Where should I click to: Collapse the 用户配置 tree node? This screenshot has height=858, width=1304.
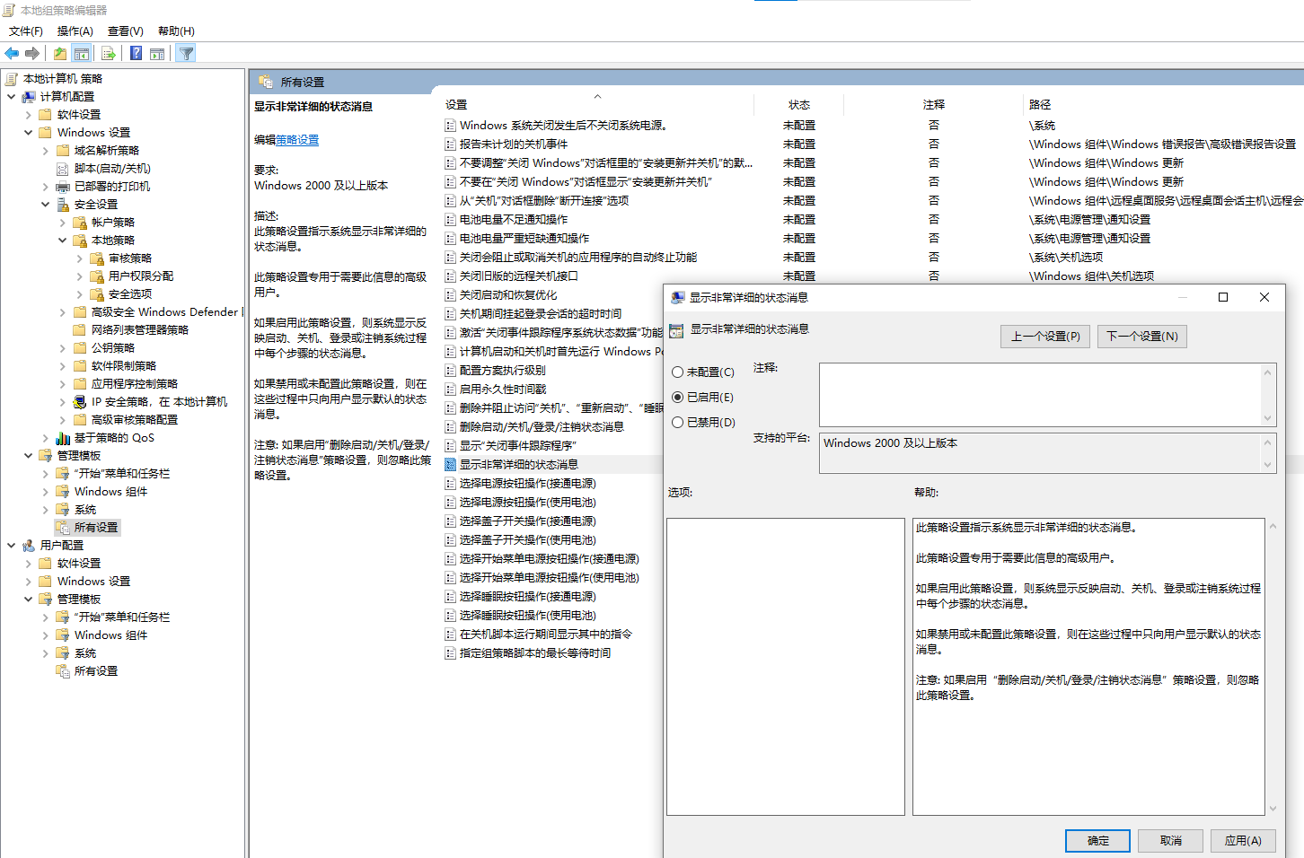pos(11,546)
